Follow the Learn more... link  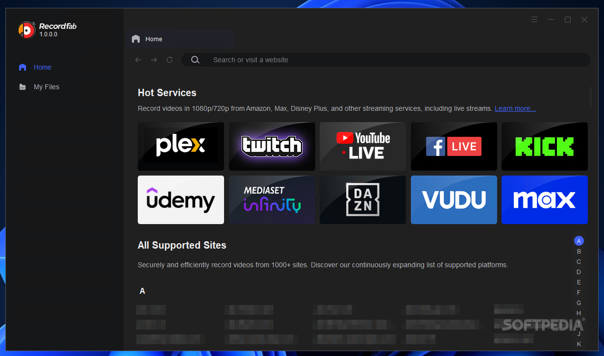click(515, 108)
